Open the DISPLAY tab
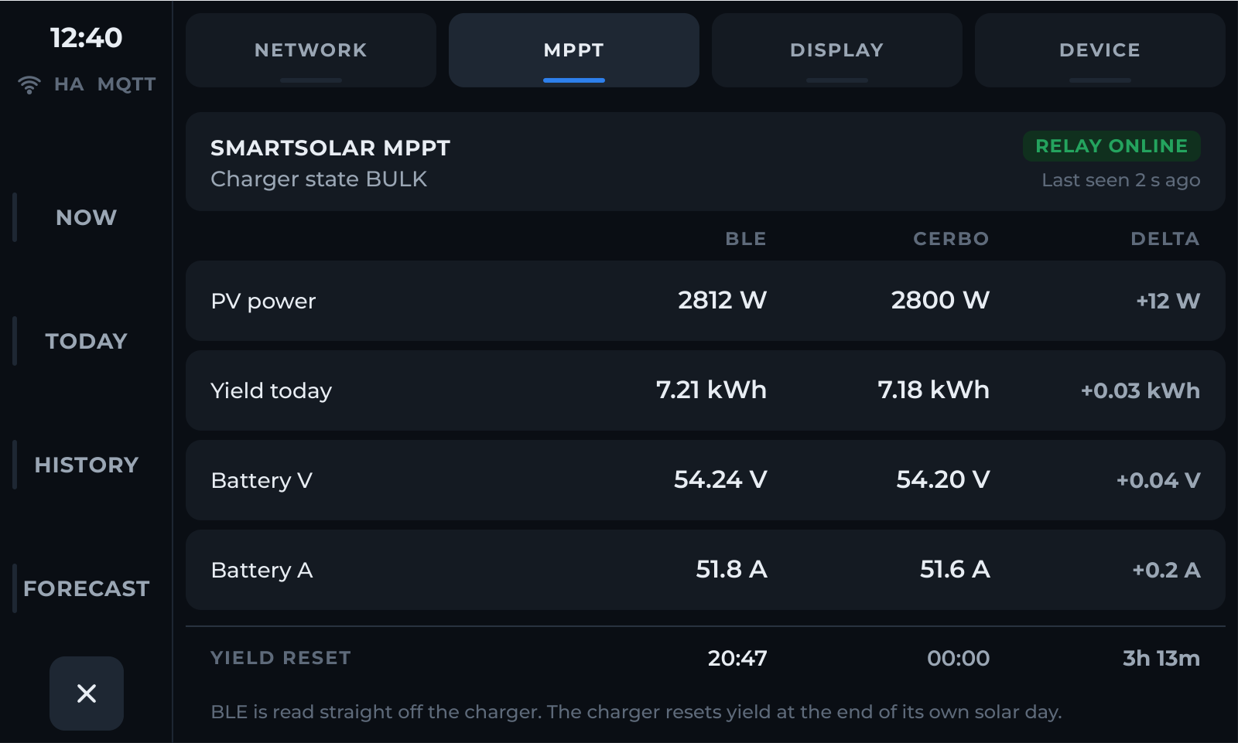 [837, 50]
